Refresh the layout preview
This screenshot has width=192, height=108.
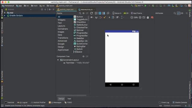point(91,13)
